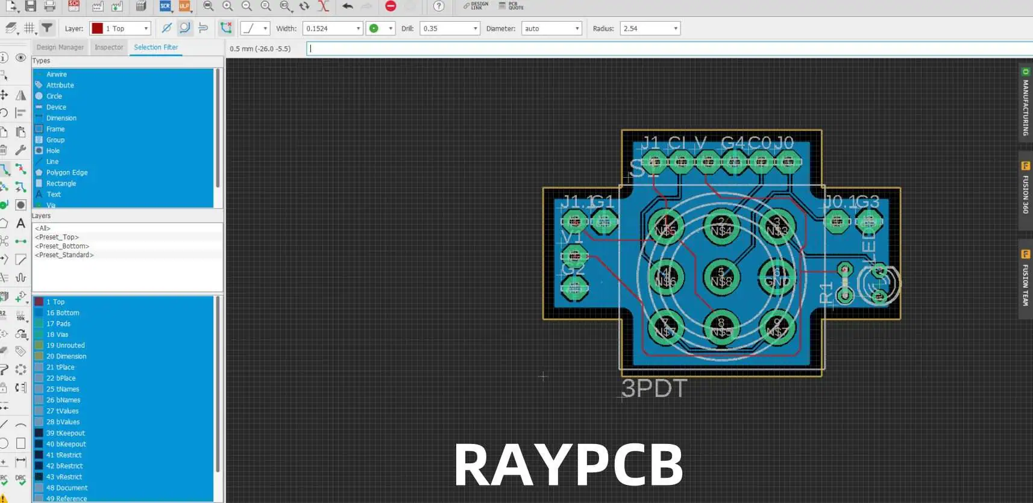Viewport: 1033px width, 503px height.
Task: Select the <Preset_Top> layer preset
Action: 57,237
